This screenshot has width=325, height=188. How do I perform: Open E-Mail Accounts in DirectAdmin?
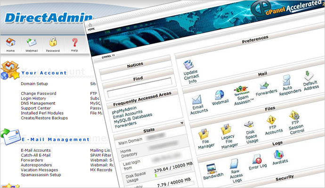click(x=36, y=150)
